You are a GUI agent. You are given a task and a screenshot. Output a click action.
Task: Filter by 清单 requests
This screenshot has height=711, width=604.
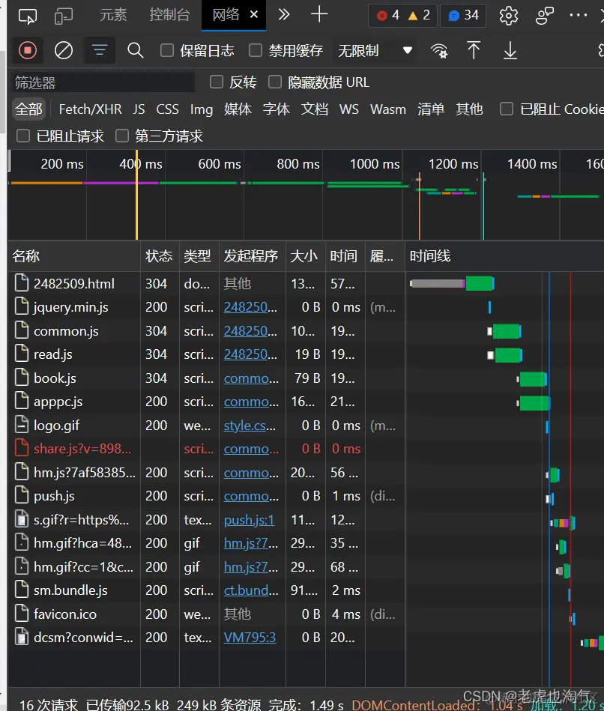point(431,109)
